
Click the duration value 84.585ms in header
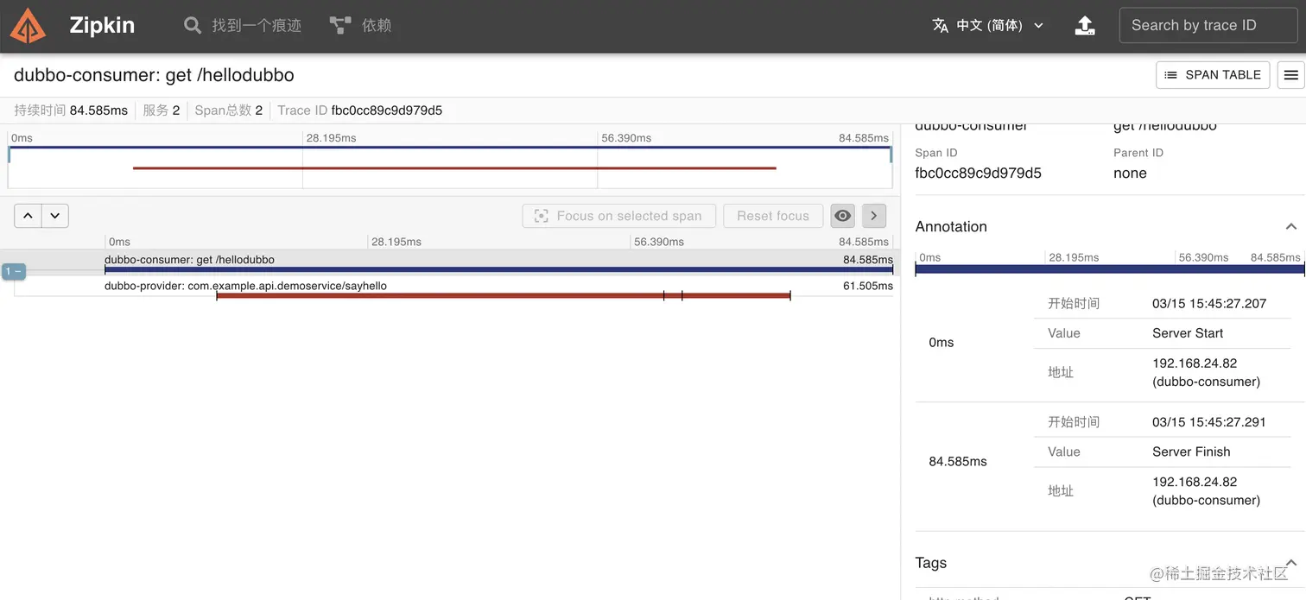coord(98,111)
